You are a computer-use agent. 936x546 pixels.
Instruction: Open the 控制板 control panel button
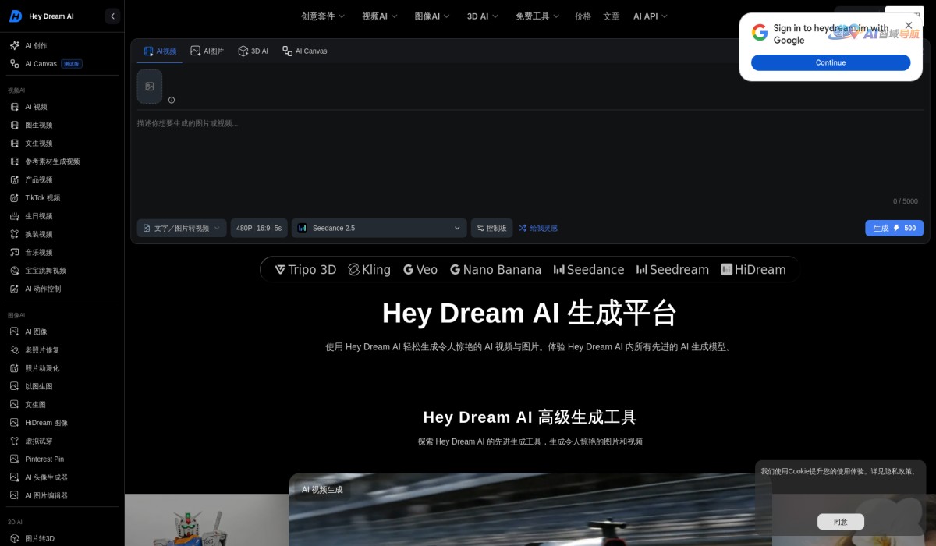click(491, 228)
